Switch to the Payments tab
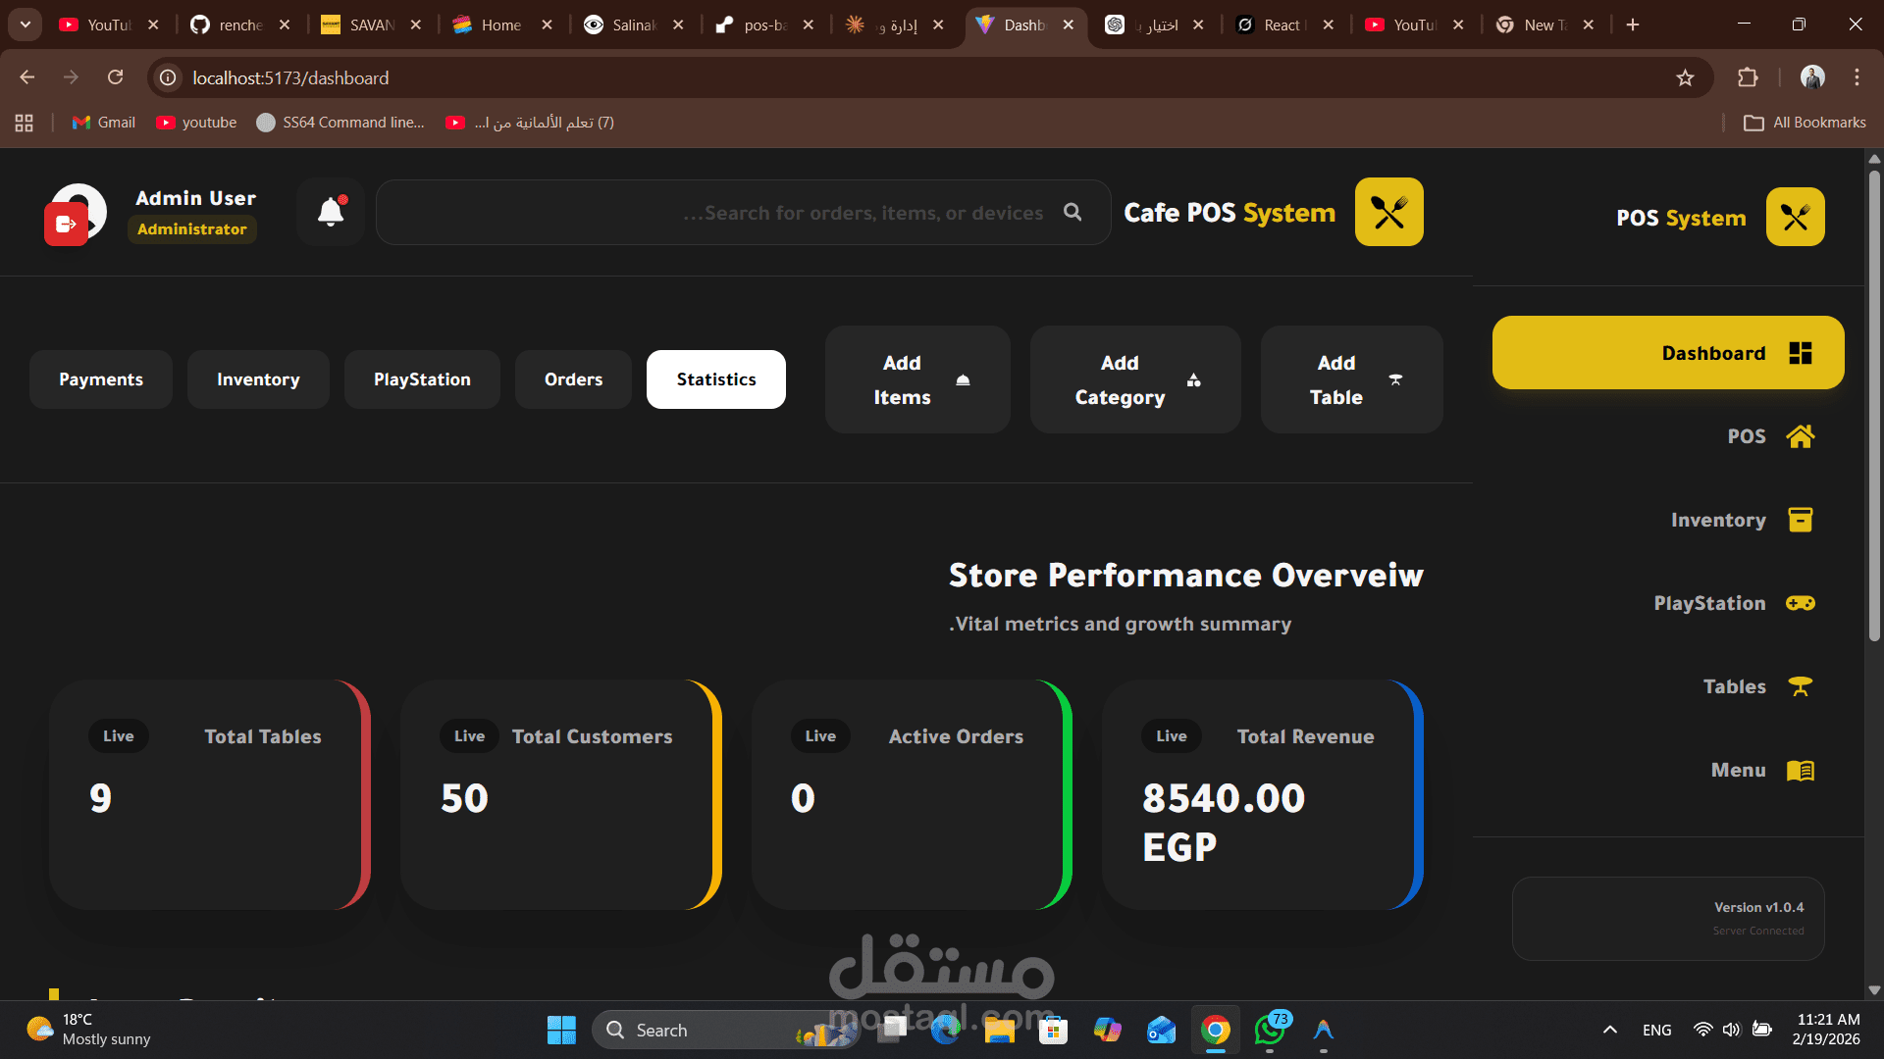 click(101, 379)
